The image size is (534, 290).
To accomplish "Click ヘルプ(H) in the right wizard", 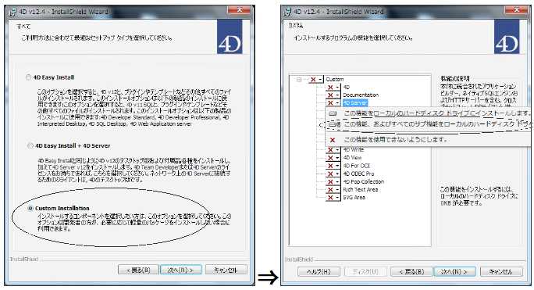I will pyautogui.click(x=319, y=271).
